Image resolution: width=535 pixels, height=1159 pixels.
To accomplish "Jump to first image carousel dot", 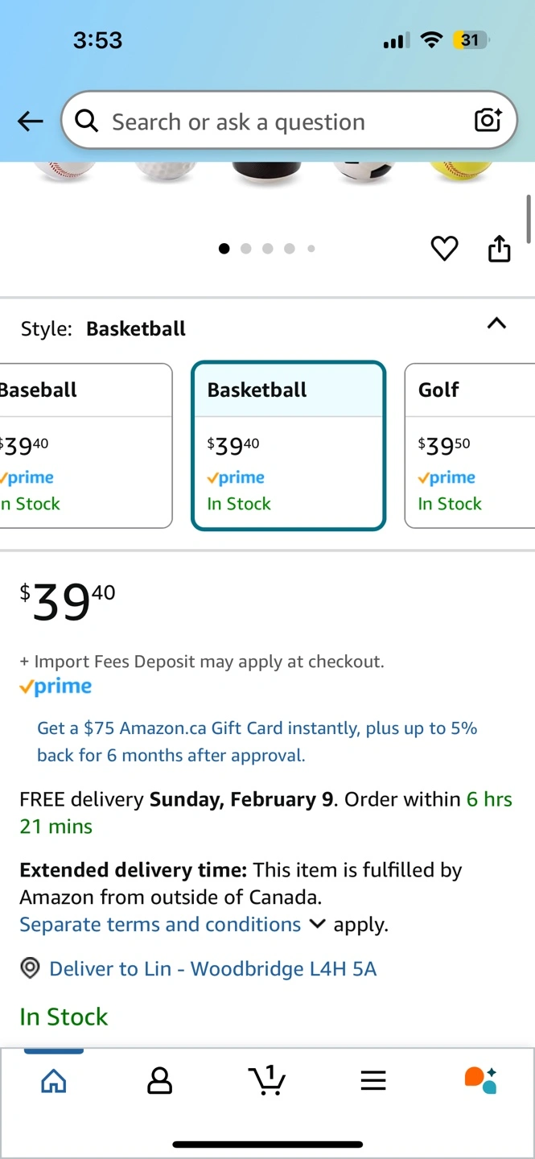I will point(224,249).
